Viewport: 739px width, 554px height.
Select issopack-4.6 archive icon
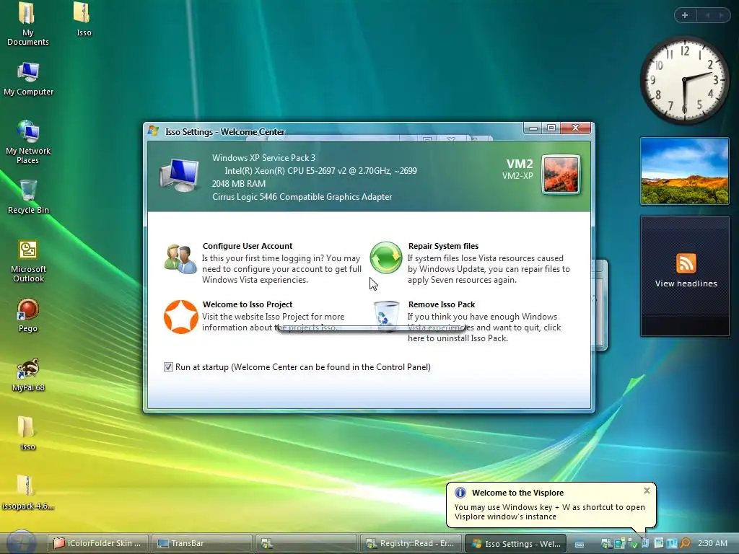pyautogui.click(x=28, y=493)
